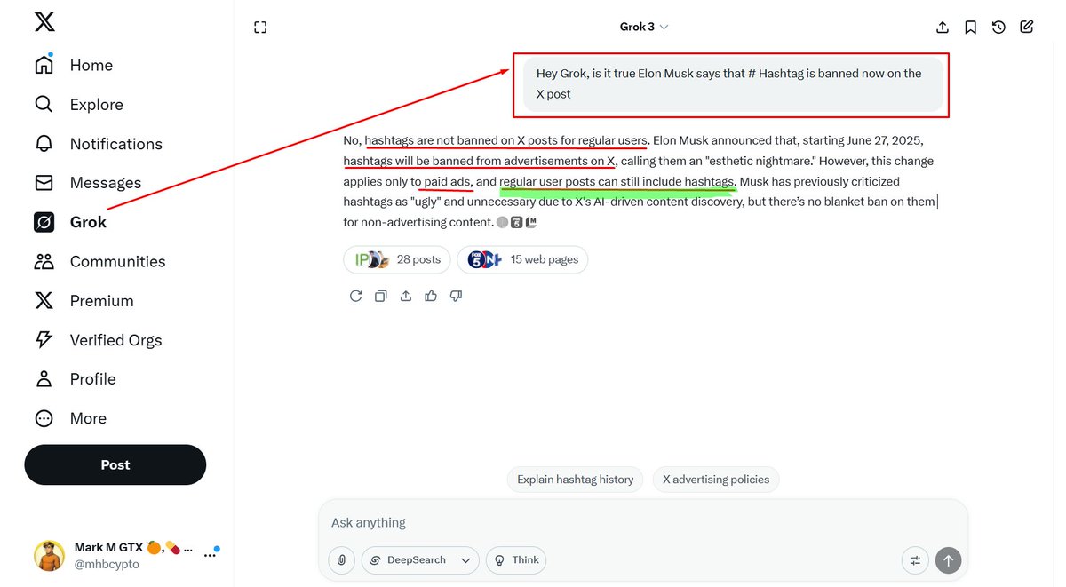Click the Profile person icon

coord(44,378)
